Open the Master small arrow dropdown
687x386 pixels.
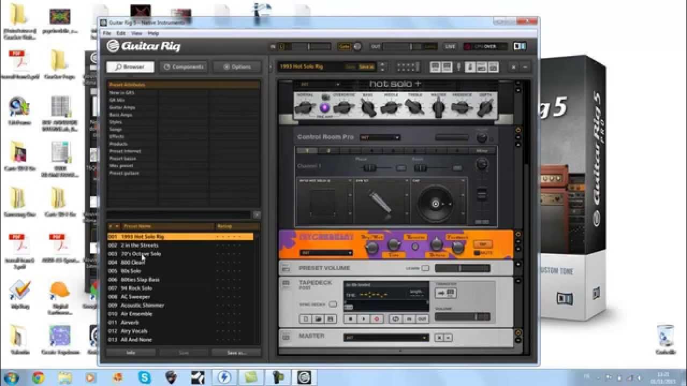point(448,338)
